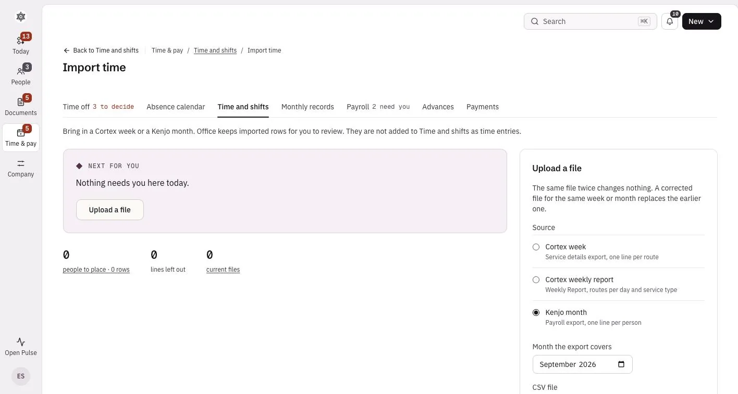Image resolution: width=738 pixels, height=394 pixels.
Task: Expand the New dropdown button
Action: (702, 21)
